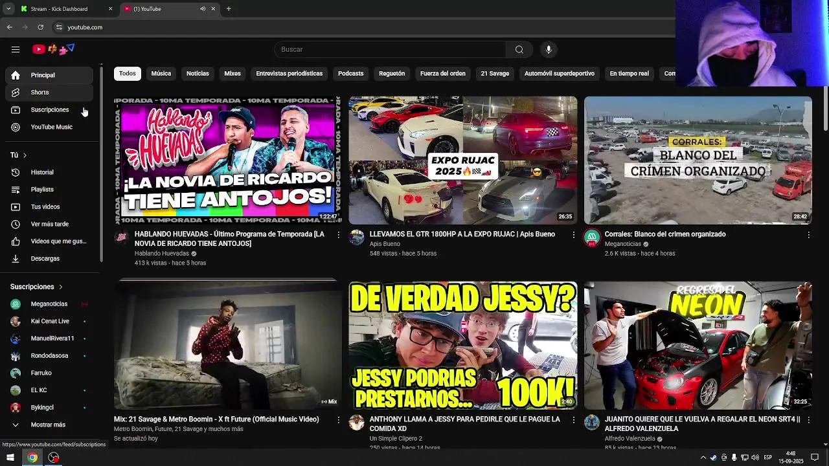Image resolution: width=829 pixels, height=466 pixels.
Task: Switch to Stream - Kick Dashboard tab
Action: pyautogui.click(x=67, y=9)
